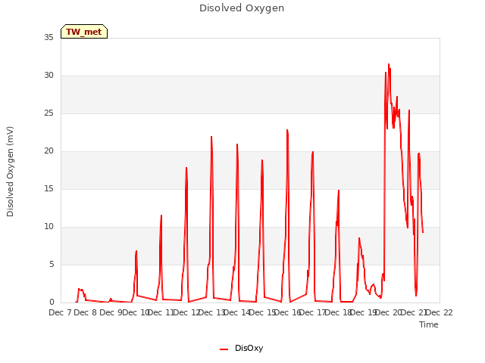
Task: Toggle the DisOxy legend entry
Action: [x=242, y=348]
